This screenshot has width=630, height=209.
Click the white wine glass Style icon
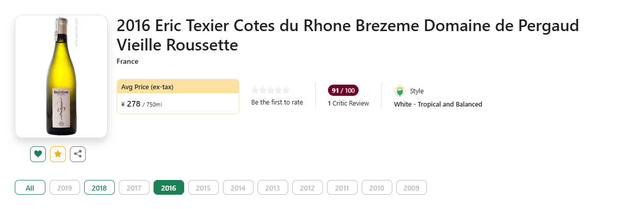point(400,91)
